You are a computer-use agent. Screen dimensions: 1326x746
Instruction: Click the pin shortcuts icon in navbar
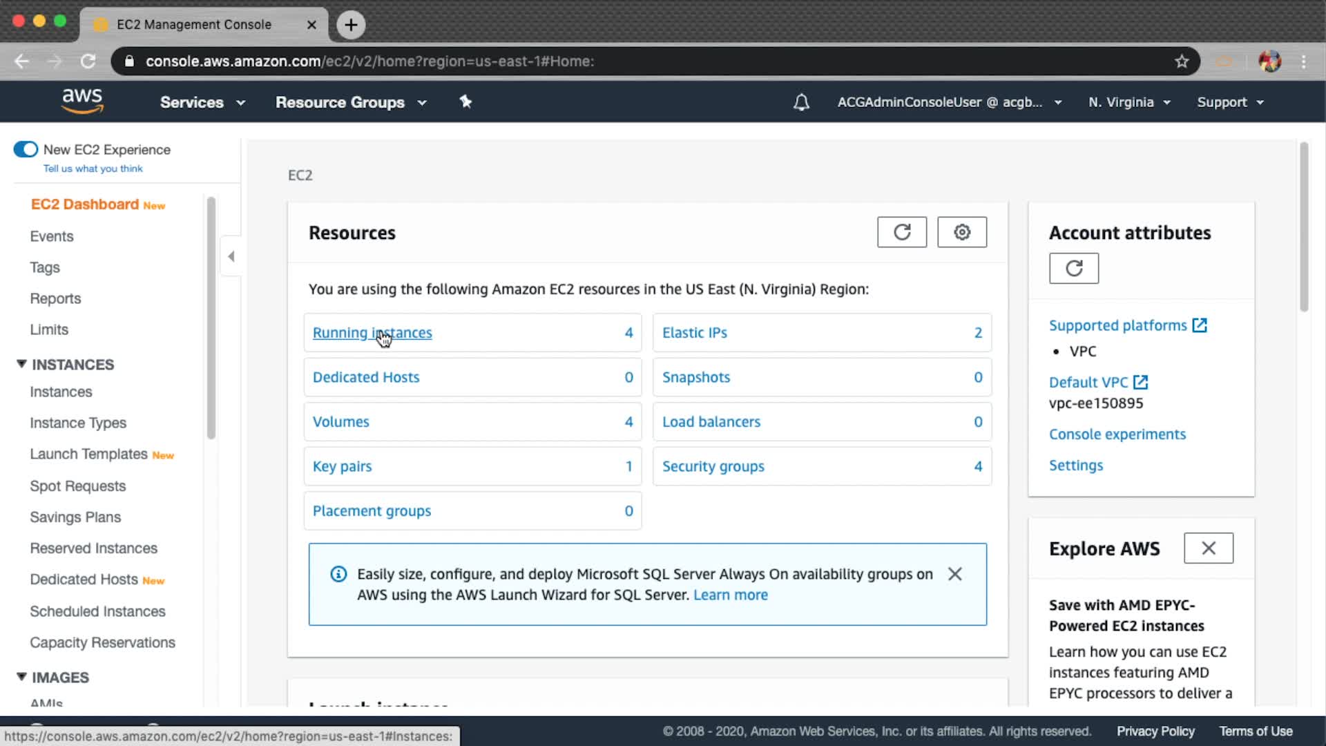465,102
